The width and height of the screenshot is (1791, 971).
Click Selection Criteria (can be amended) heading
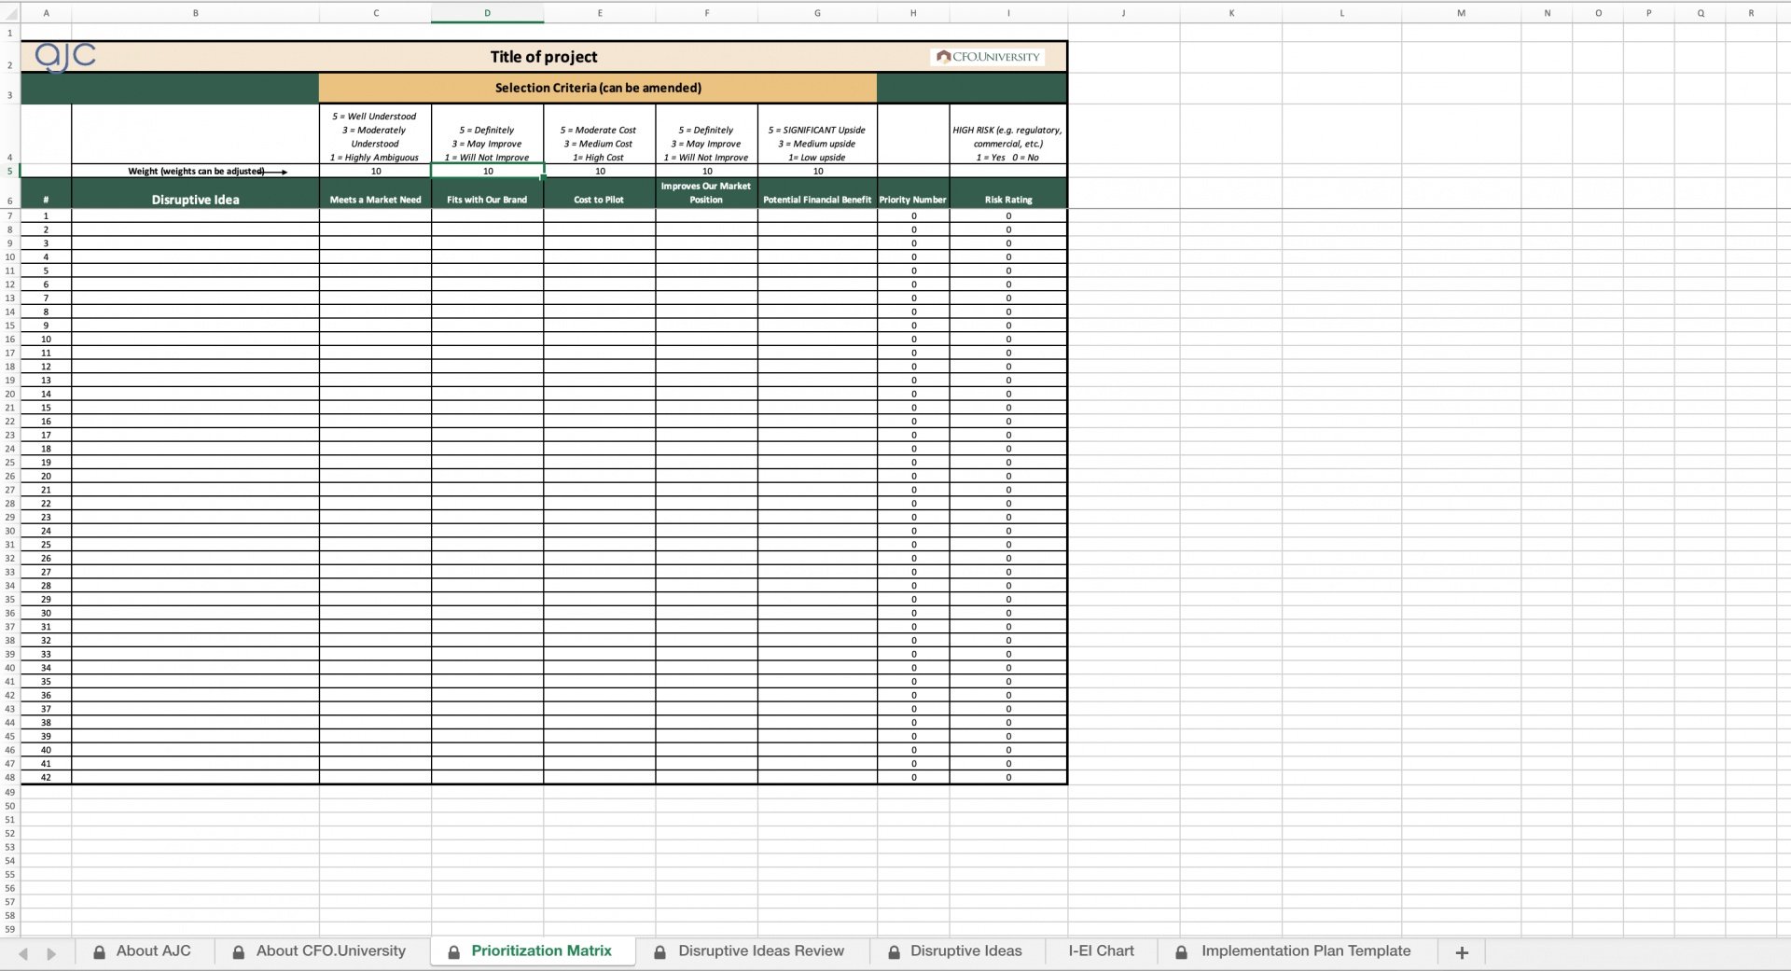(598, 88)
